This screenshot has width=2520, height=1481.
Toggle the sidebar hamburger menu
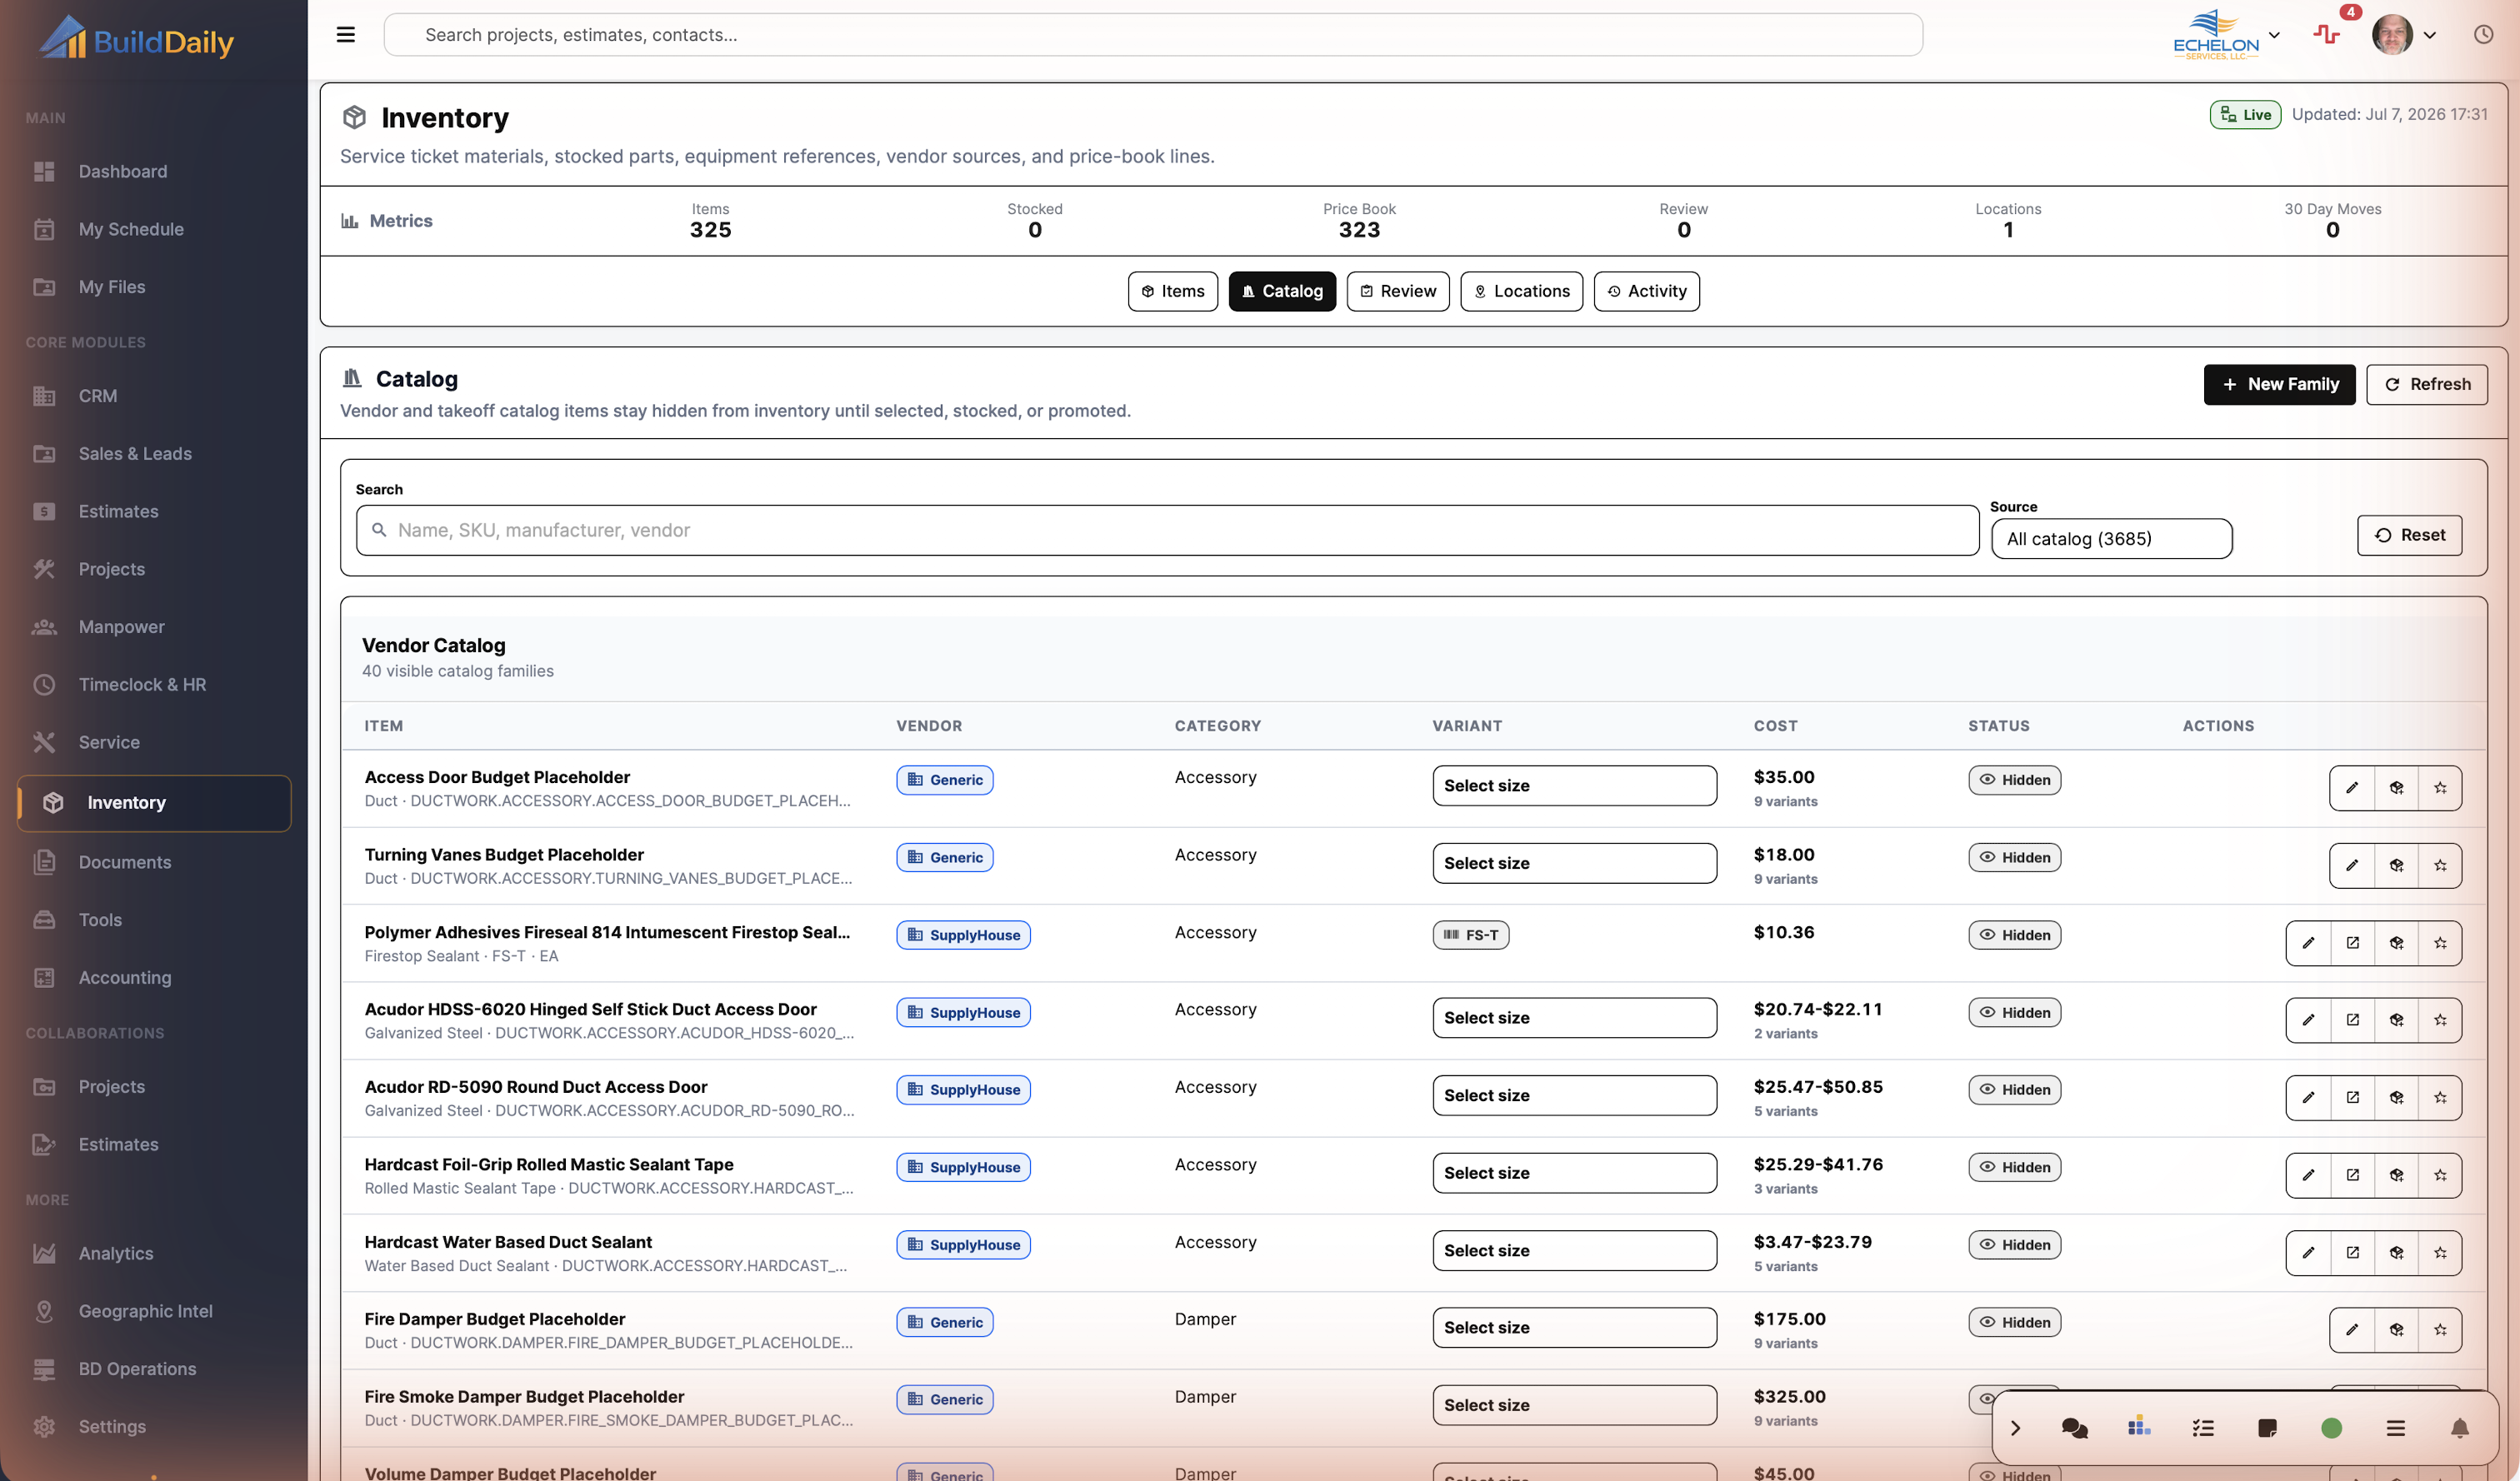346,34
